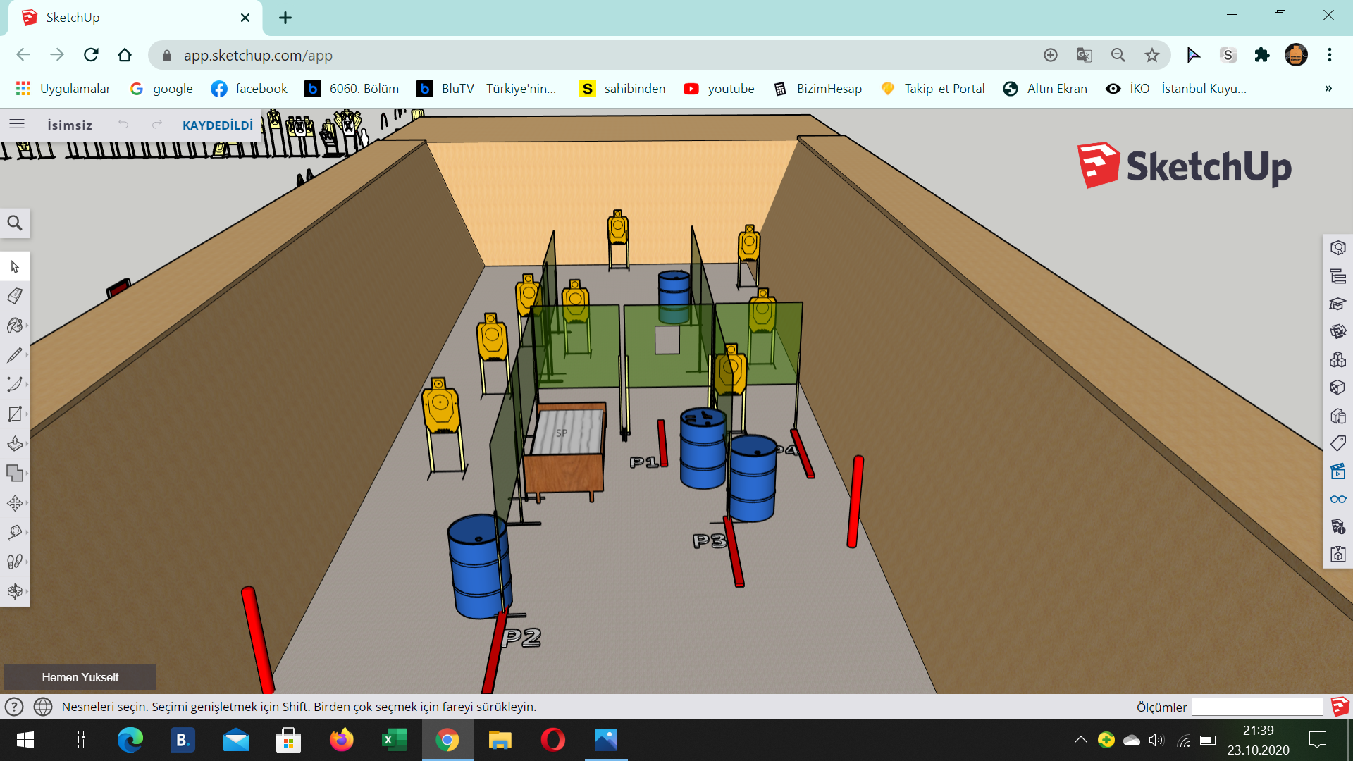Expand the Rectangle shapes flyout arrow
This screenshot has height=761, width=1353.
click(27, 414)
